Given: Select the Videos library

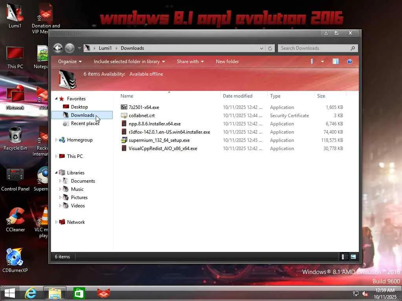Looking at the screenshot, I should [78, 205].
